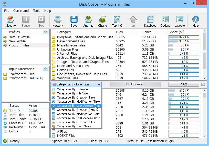Choose Categorize By User Name option
Viewport: 209px width, 146px height.
(x=76, y=126)
